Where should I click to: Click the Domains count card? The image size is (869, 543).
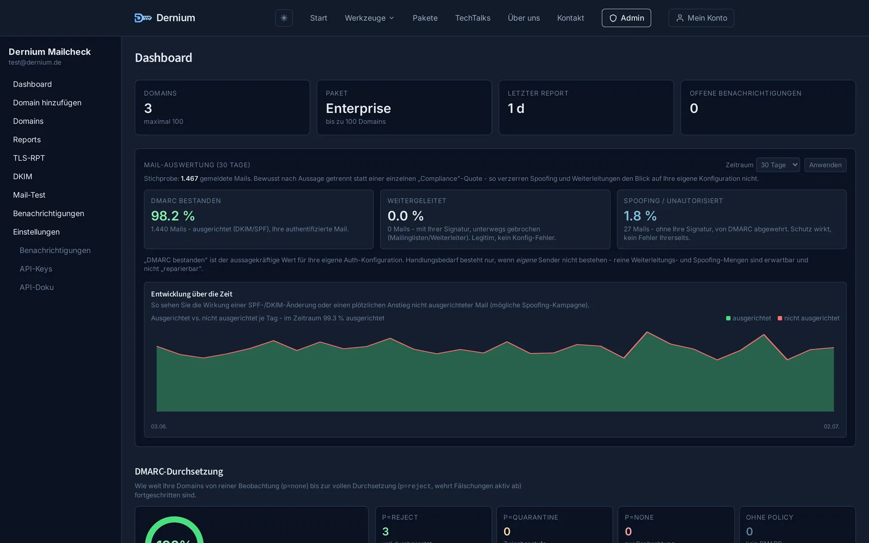pos(222,107)
